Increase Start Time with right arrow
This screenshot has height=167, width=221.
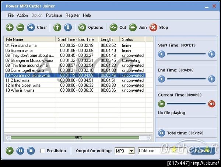pos(212,54)
